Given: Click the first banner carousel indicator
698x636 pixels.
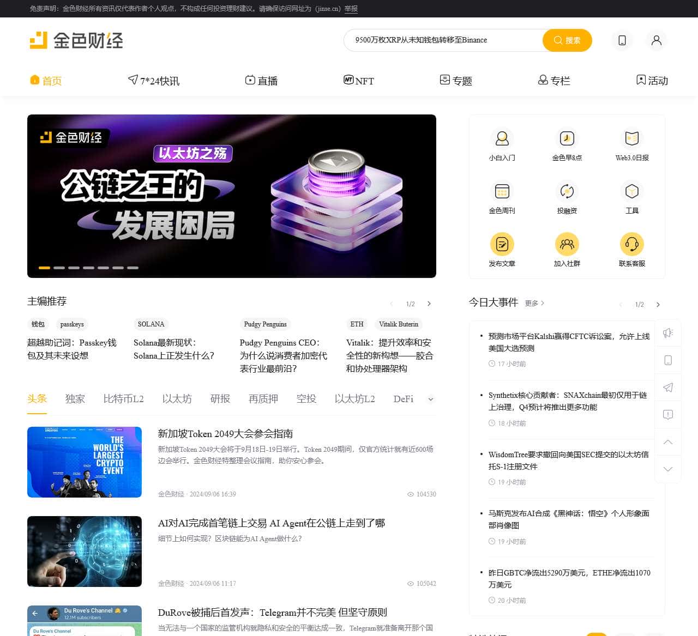Looking at the screenshot, I should click(44, 268).
